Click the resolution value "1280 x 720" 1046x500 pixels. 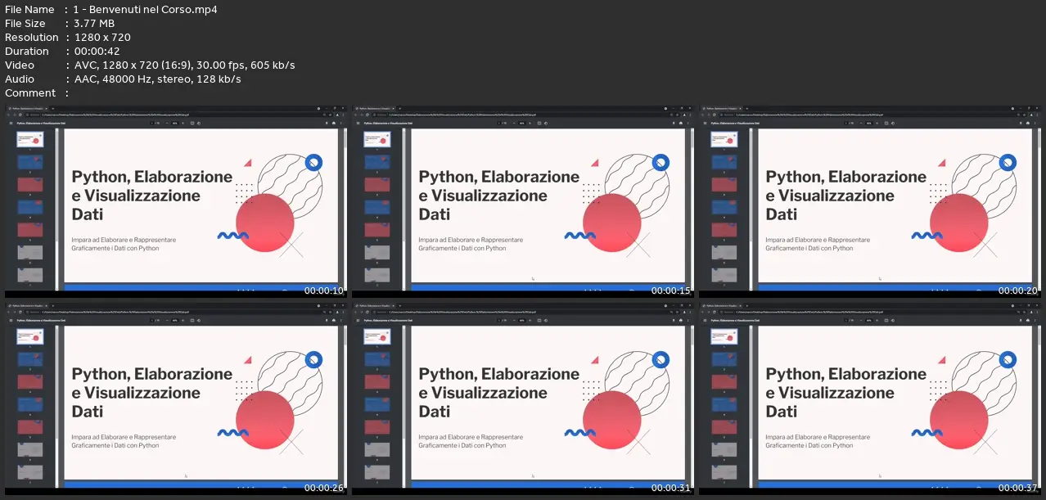coord(101,37)
